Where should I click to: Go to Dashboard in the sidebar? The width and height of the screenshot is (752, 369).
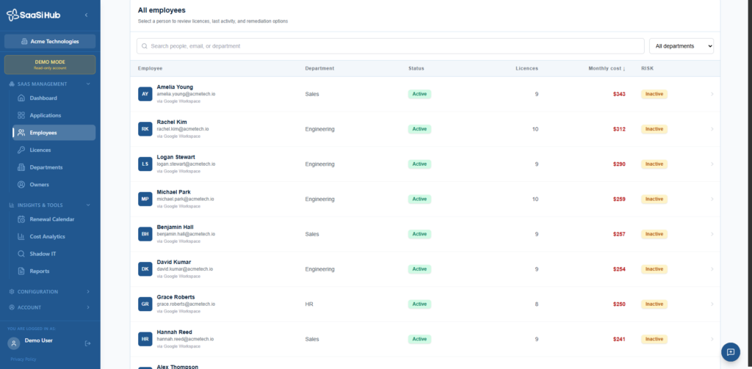54,98
